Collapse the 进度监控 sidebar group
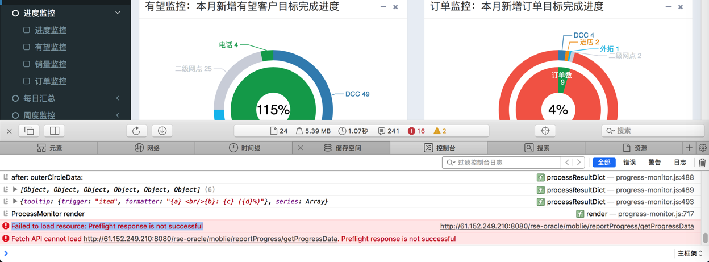This screenshot has height=262, width=709. pos(65,13)
